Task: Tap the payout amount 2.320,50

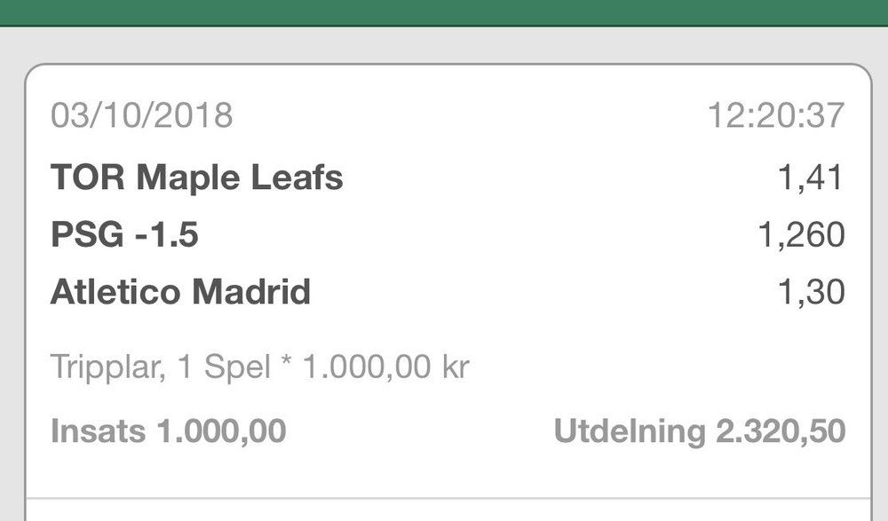Action: 780,432
